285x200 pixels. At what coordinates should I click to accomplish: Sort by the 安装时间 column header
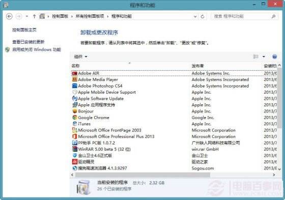click(x=270, y=66)
